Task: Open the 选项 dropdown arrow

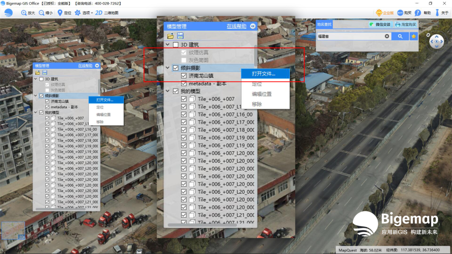Action: (92, 13)
